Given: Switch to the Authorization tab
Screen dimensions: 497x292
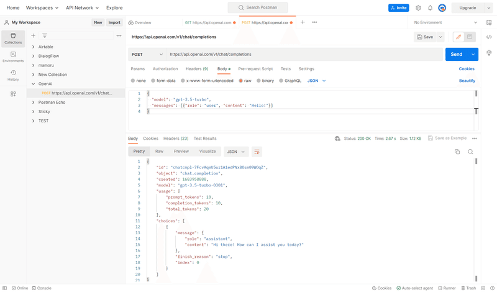Looking at the screenshot, I should [165, 69].
